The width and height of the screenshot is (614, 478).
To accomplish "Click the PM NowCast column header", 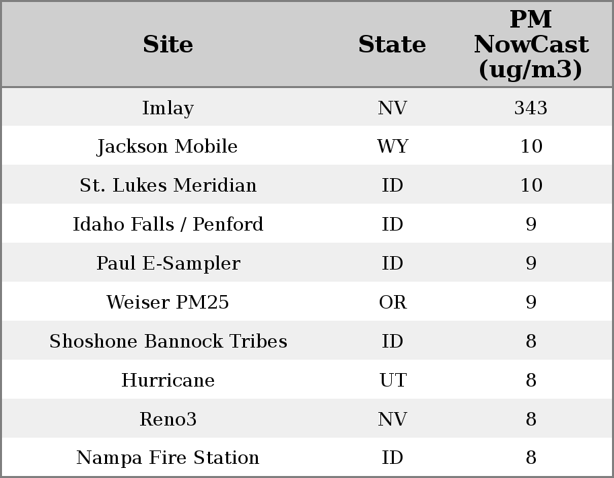I will 531,44.
